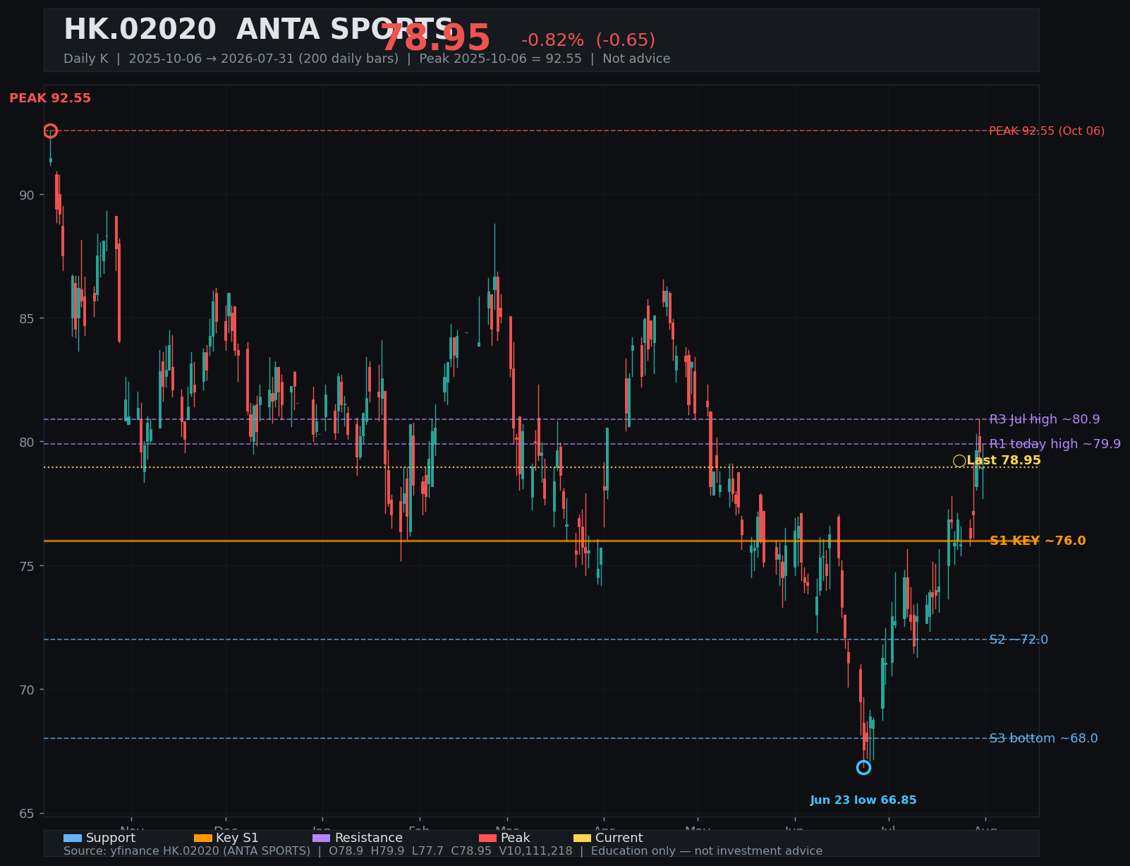
Task: Click the "Peak" legend text
Action: (516, 838)
